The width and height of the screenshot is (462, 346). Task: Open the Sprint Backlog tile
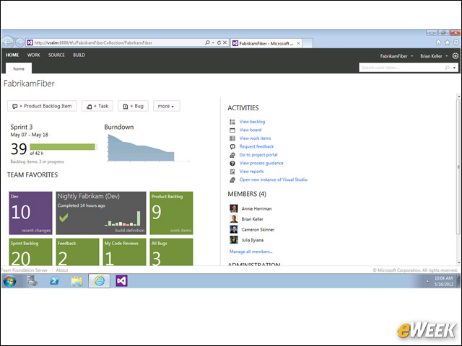pos(30,252)
